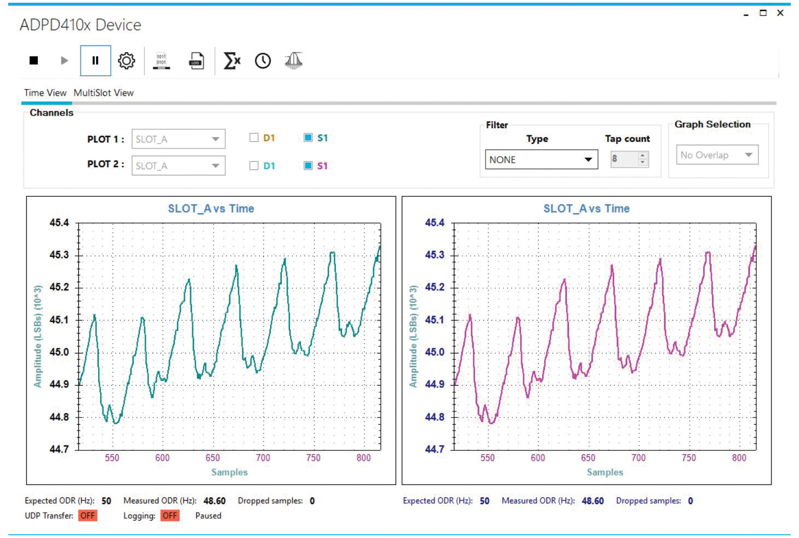
Task: Click the spectrum analysis icon
Action: point(294,60)
